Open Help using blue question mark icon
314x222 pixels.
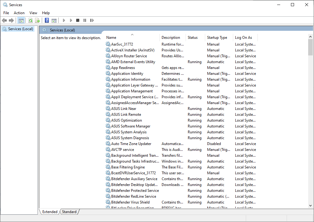(x=47, y=20)
